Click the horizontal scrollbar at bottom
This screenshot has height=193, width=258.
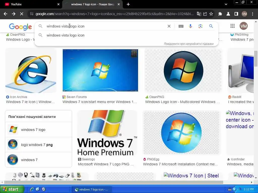114,182
